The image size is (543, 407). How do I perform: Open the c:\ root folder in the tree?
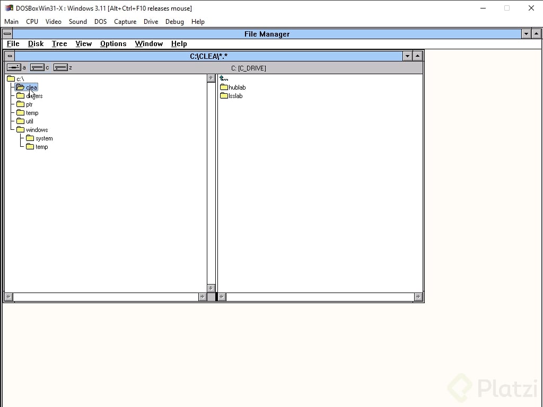[15, 79]
